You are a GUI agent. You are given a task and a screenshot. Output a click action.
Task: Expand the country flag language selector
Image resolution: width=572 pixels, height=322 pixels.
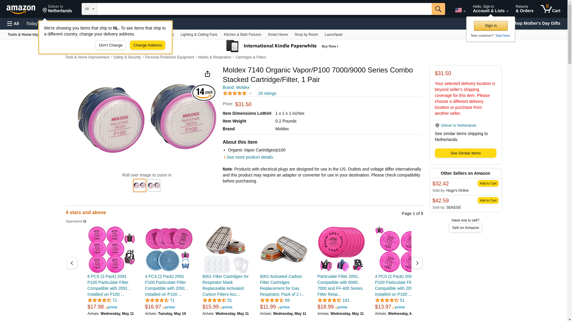(x=460, y=10)
